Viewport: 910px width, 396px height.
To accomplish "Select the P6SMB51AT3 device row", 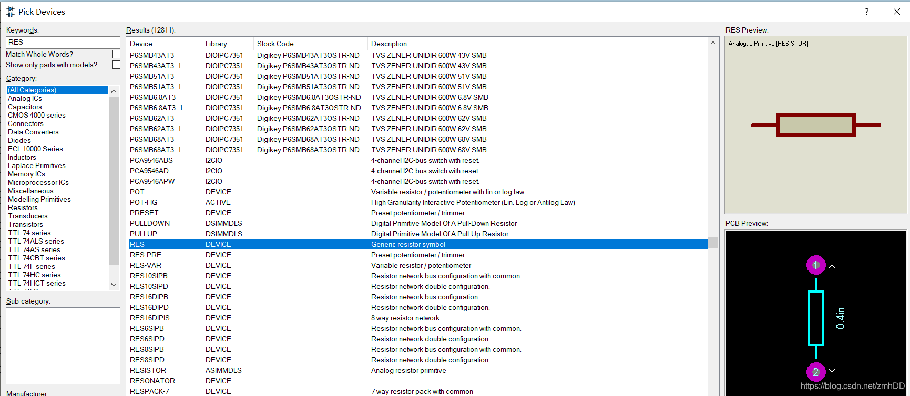I will click(418, 76).
